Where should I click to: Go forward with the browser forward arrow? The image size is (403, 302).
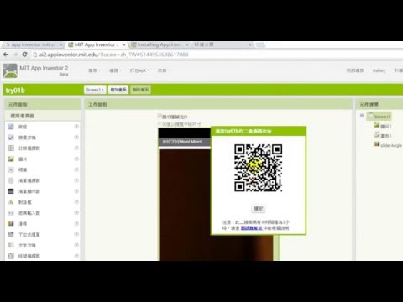coord(15,55)
